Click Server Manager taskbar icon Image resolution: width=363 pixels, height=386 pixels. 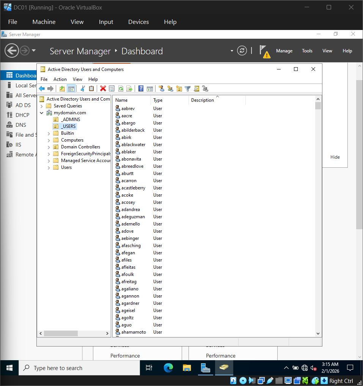205,368
